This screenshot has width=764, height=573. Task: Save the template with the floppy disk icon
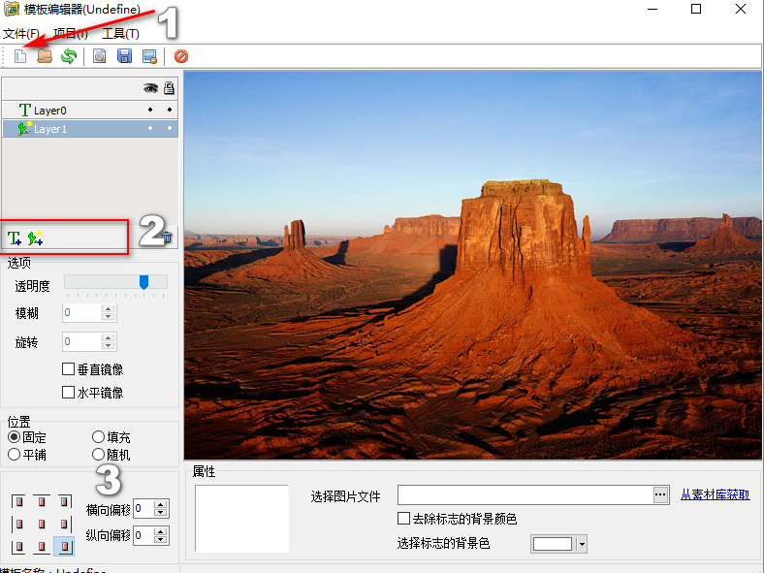pos(125,56)
